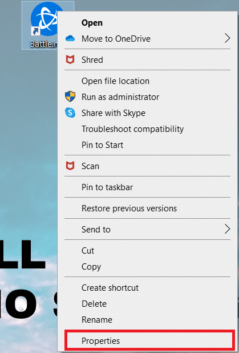
Task: Expand the Move to OneDrive submenu arrow
Action: [x=228, y=38]
